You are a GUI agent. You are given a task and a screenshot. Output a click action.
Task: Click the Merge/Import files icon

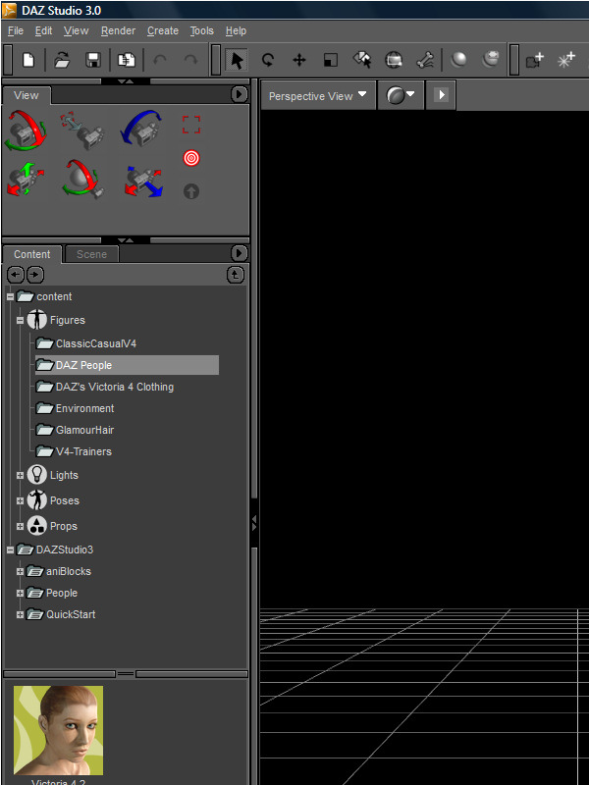pyautogui.click(x=127, y=60)
